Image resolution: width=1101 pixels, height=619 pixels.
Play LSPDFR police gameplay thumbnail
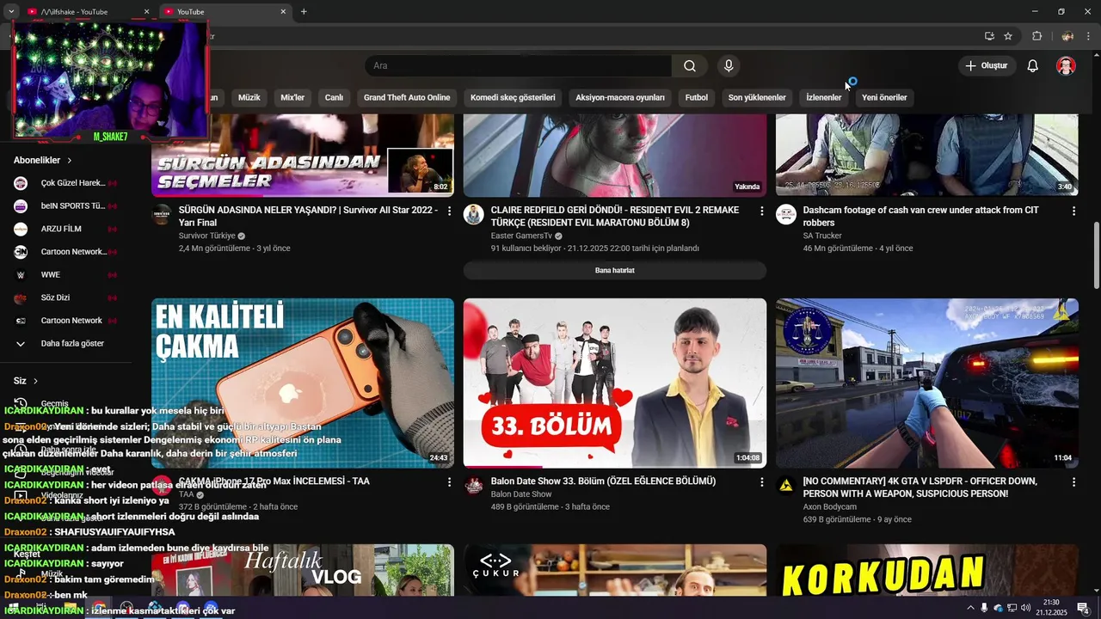coord(927,383)
